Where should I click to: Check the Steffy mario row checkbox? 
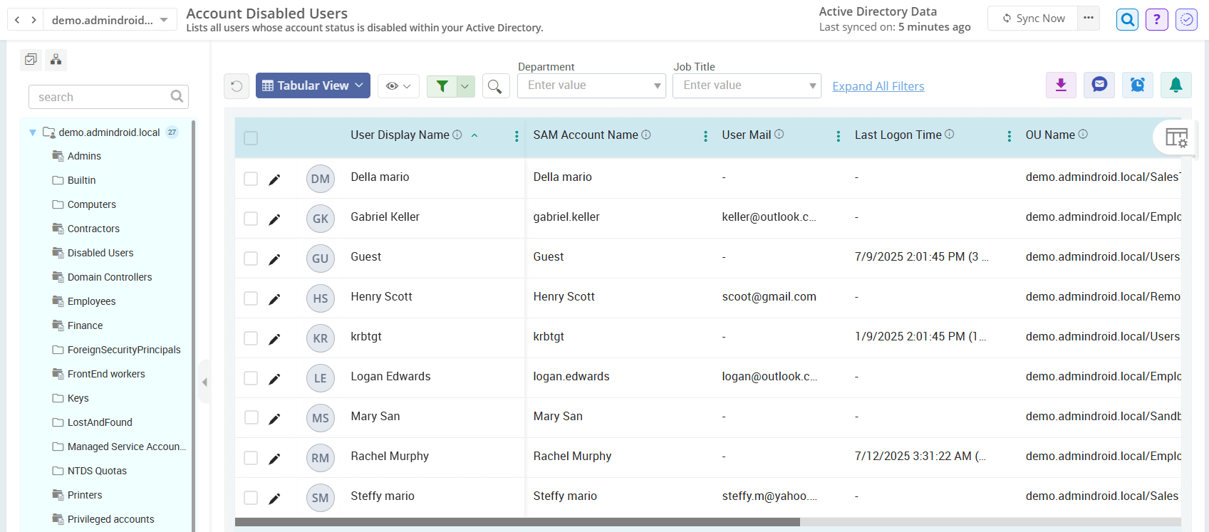tap(251, 498)
